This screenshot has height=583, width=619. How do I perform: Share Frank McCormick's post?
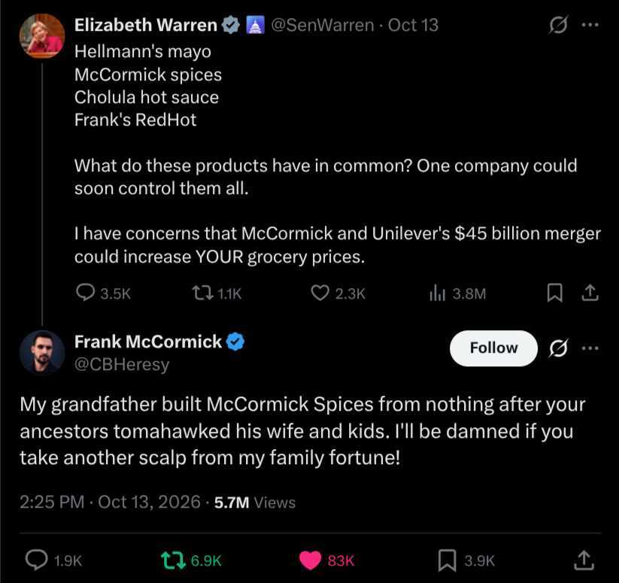[584, 560]
